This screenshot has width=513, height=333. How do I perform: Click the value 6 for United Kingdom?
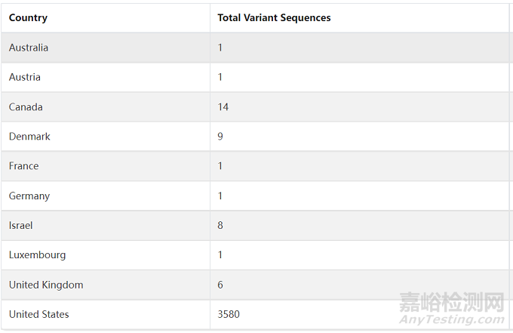coord(220,285)
